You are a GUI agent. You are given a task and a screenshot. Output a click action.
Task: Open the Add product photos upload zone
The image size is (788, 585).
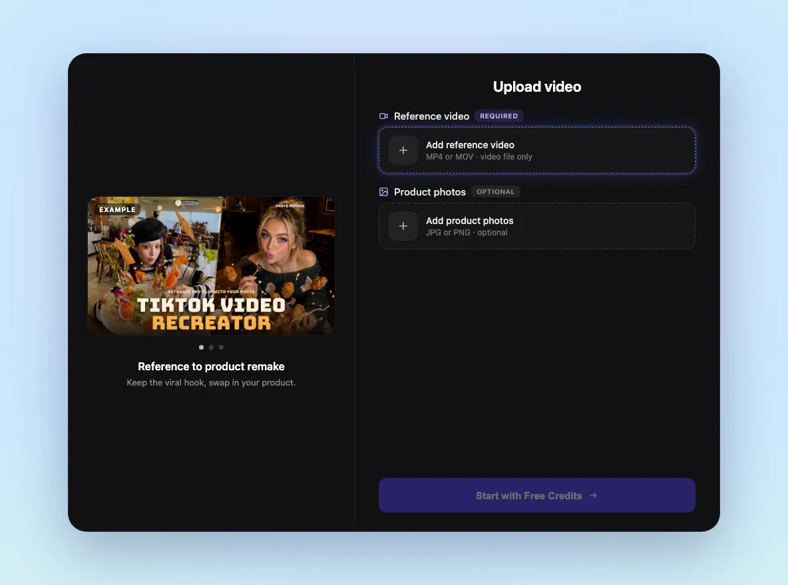[x=536, y=226]
